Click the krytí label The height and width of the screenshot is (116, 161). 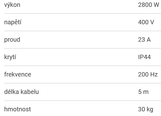10,57
